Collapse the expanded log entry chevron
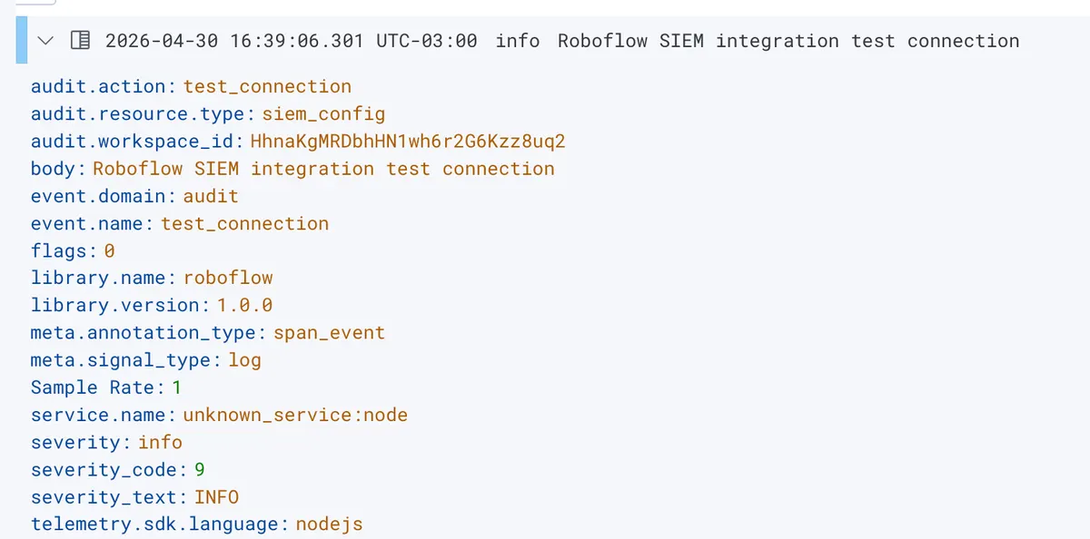The width and height of the screenshot is (1090, 539). point(45,41)
